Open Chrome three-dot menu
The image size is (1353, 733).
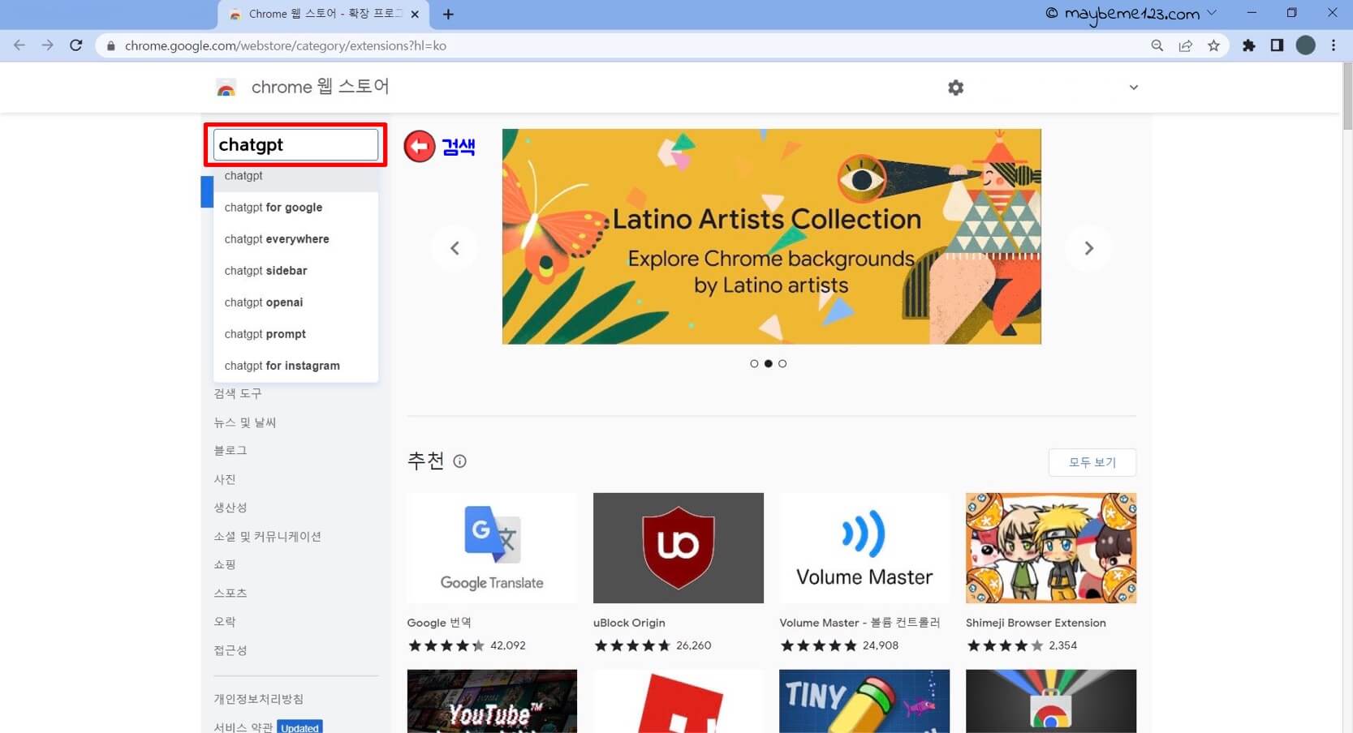click(1334, 45)
